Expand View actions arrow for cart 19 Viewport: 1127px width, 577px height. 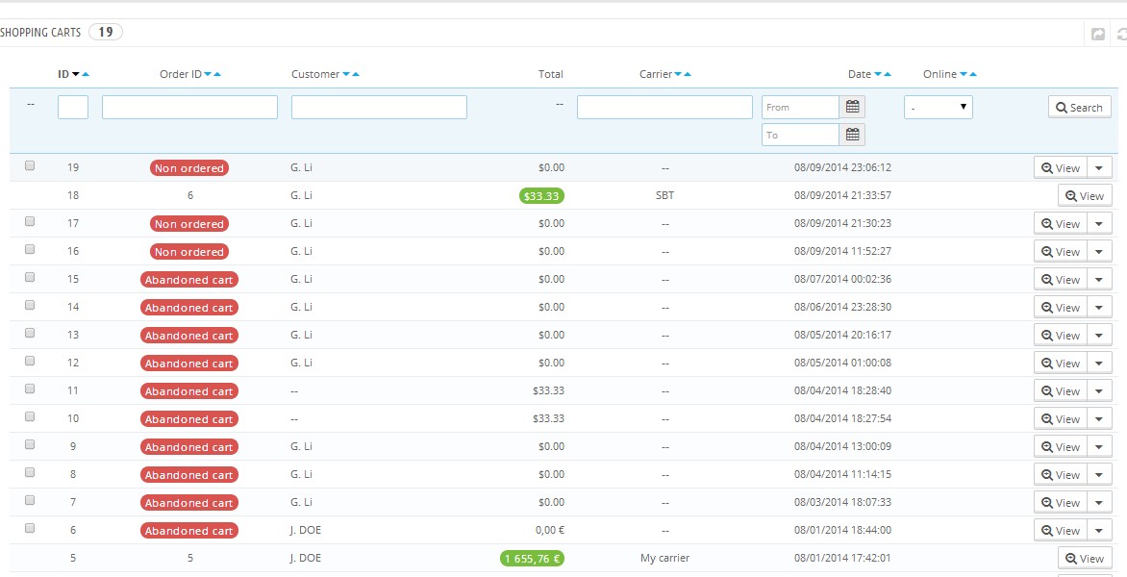pyautogui.click(x=1099, y=167)
